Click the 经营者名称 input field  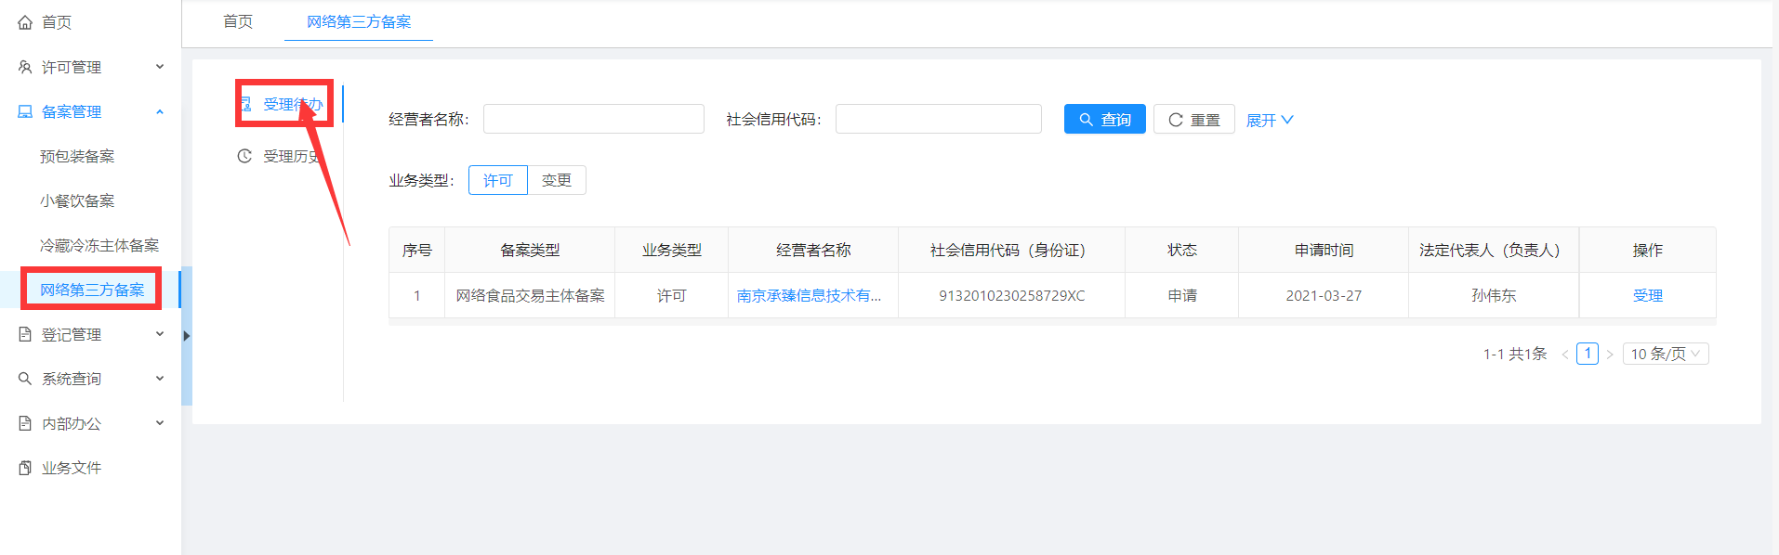click(593, 119)
